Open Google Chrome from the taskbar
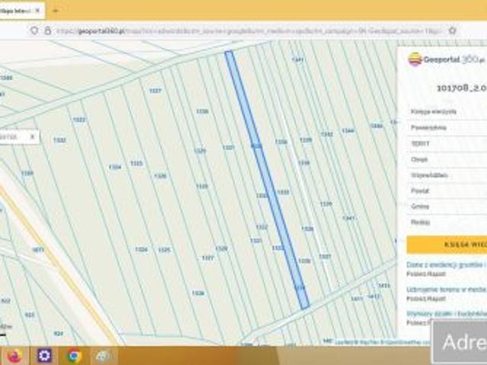Image resolution: width=487 pixels, height=365 pixels. pyautogui.click(x=74, y=356)
